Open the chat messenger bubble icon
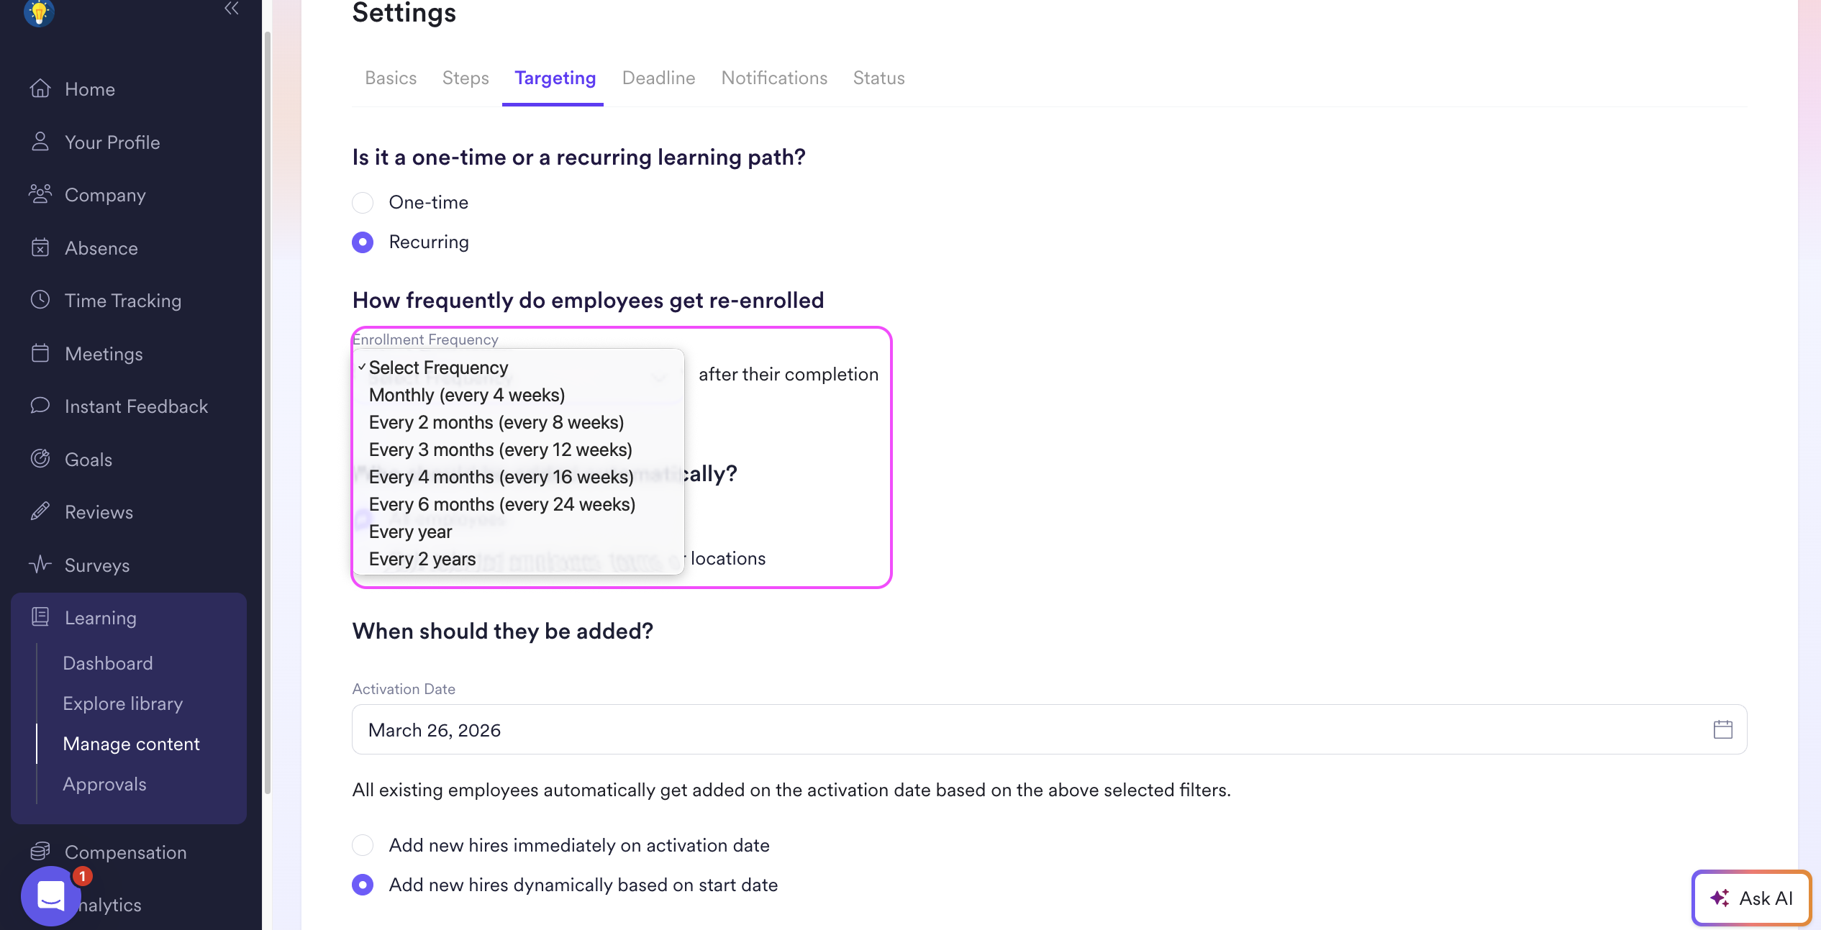 point(50,895)
